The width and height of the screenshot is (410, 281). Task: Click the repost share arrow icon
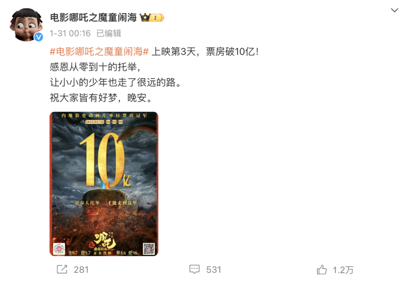point(62,269)
